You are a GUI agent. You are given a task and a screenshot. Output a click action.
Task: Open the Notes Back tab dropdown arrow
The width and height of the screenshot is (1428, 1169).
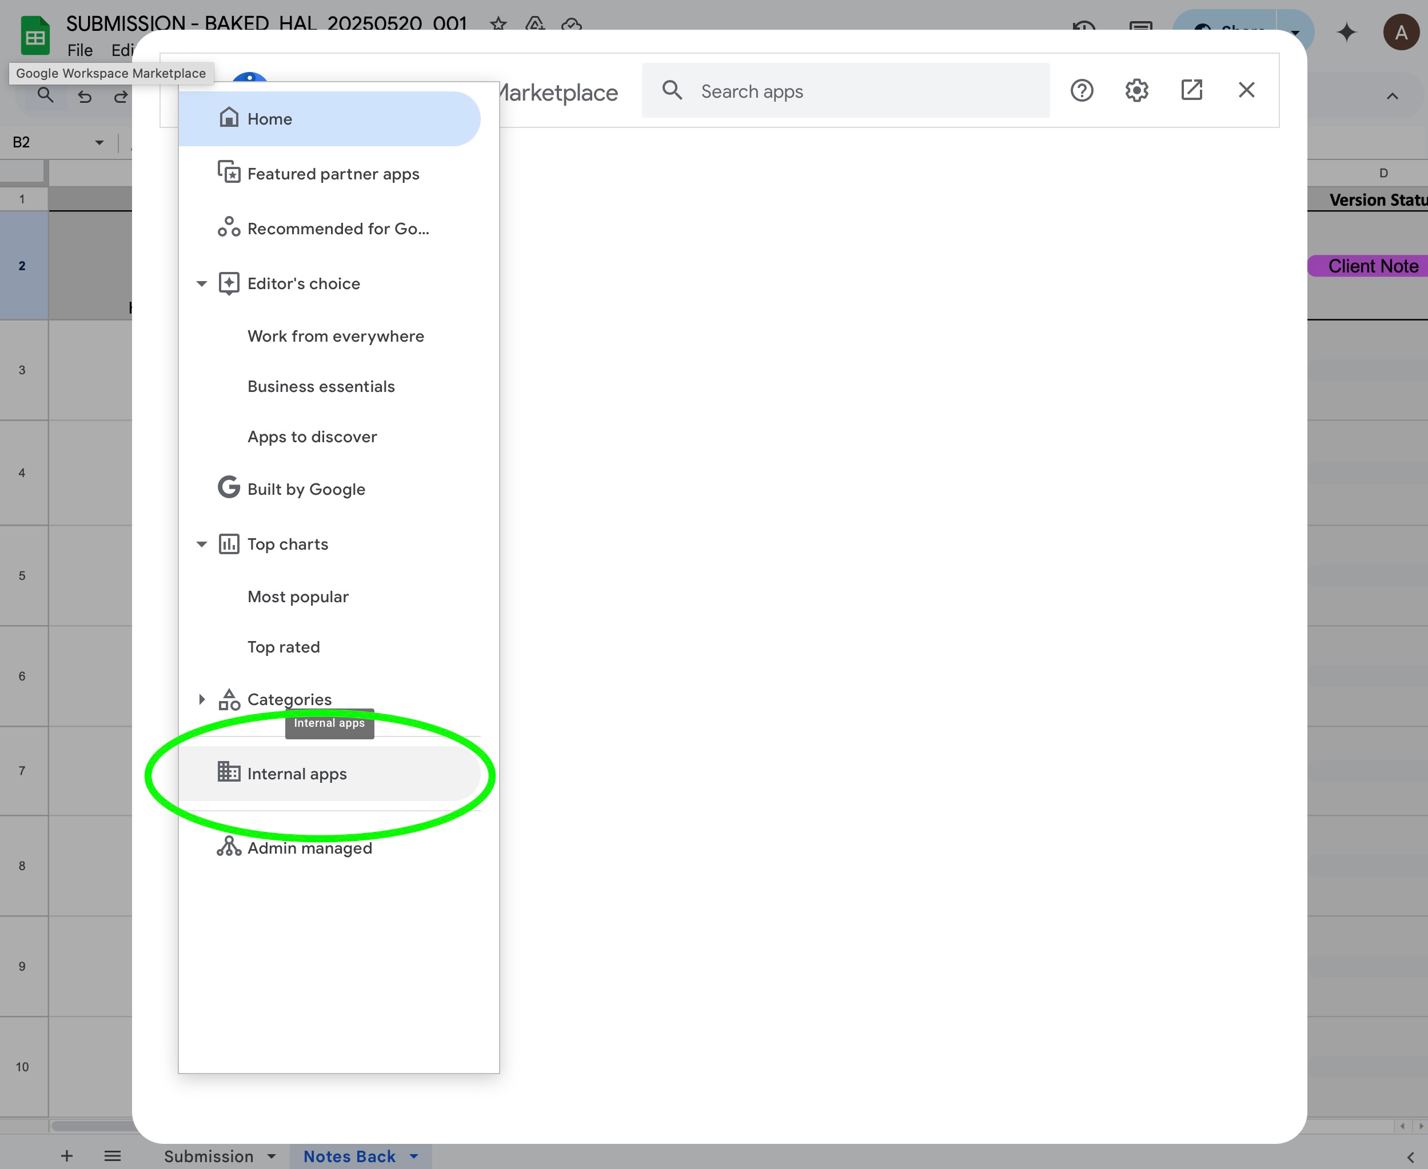pos(413,1156)
